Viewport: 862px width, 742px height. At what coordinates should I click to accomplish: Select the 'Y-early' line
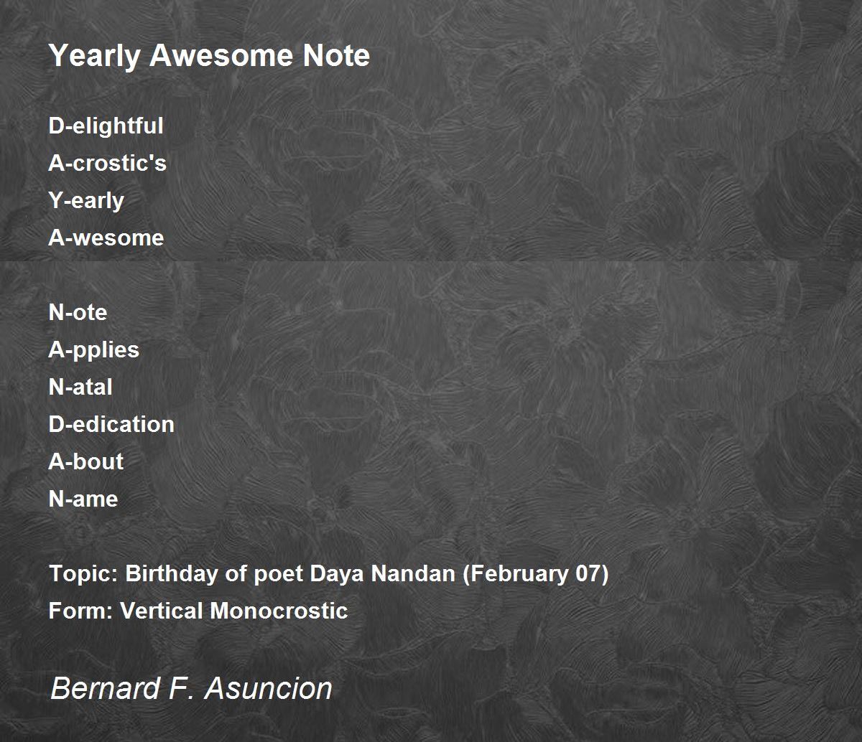(86, 201)
